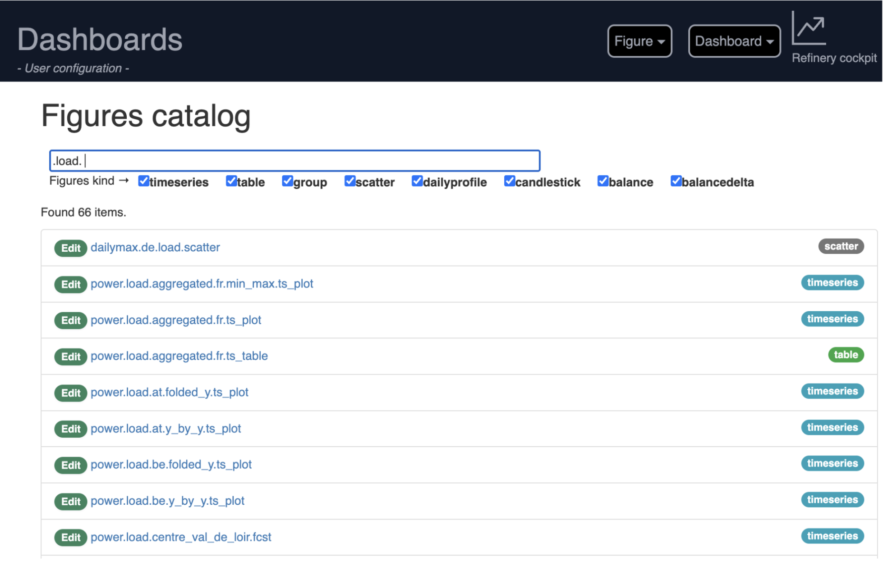
Task: Open the Figure dropdown menu
Action: [639, 41]
